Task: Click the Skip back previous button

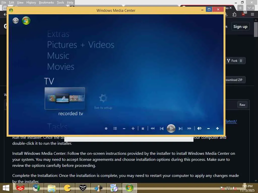Action: tap(162, 128)
